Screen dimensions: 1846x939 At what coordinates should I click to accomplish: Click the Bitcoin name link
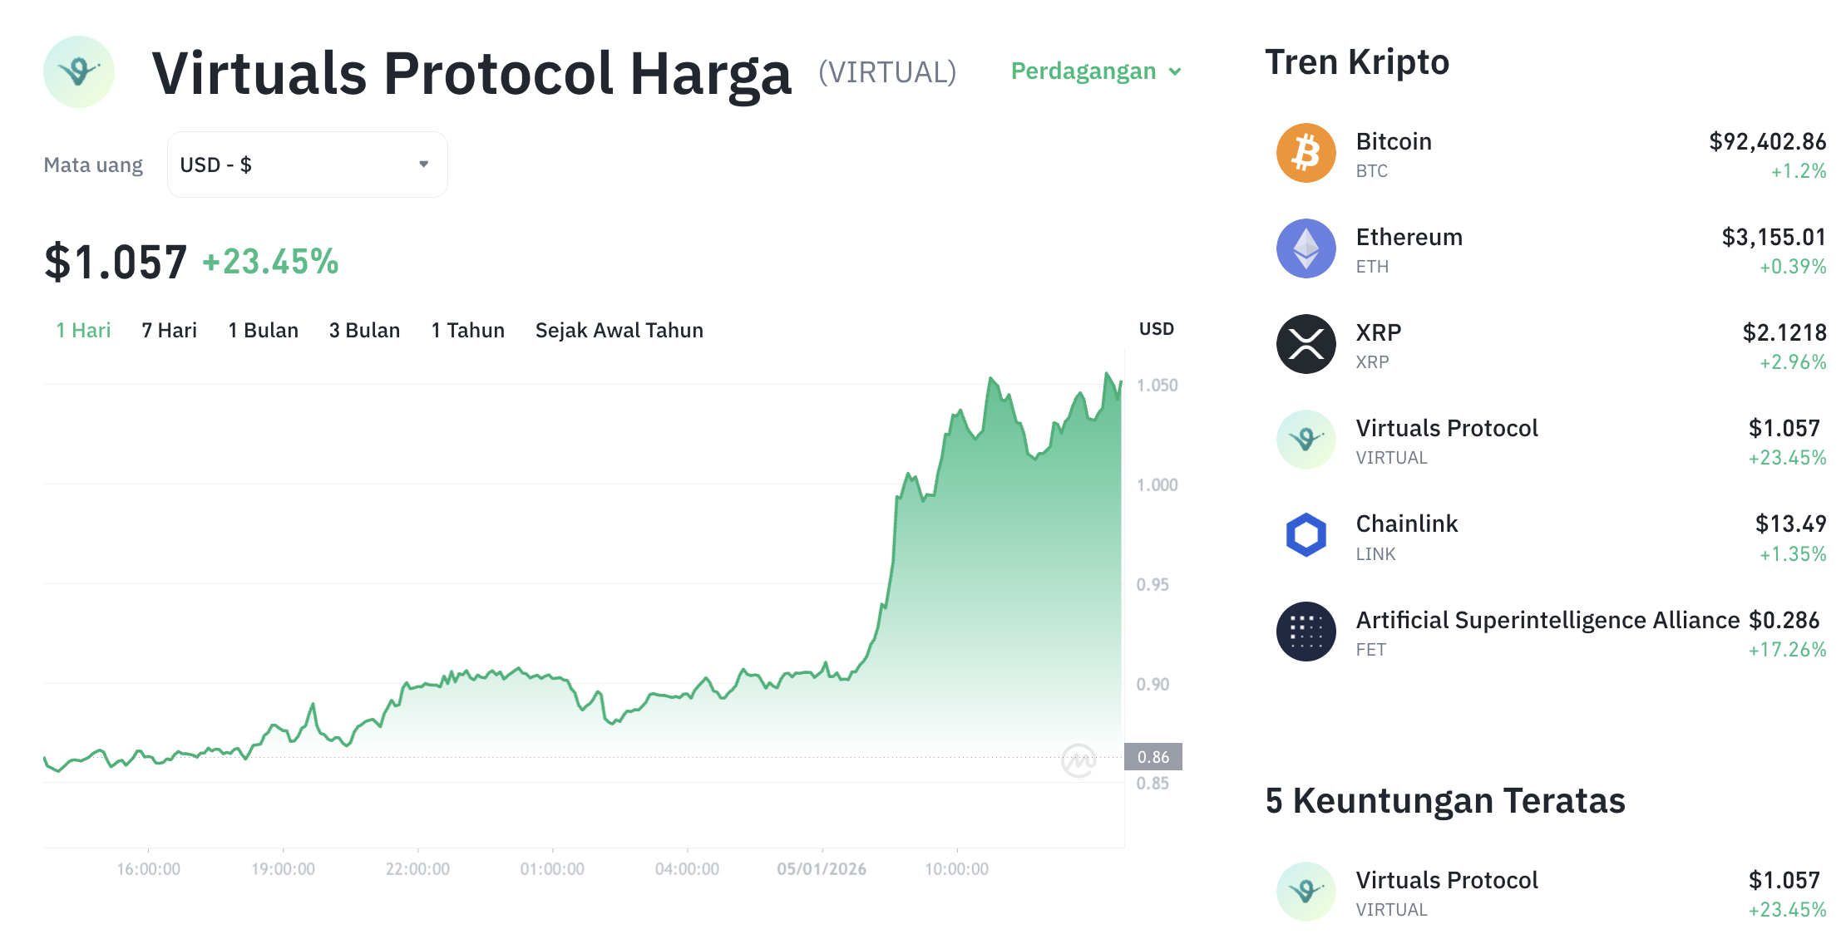pos(1394,140)
